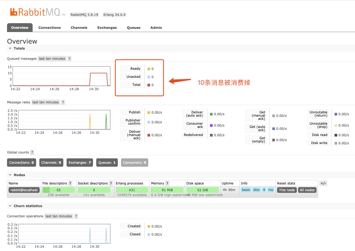The width and height of the screenshot is (355, 251).
Task: Select the Overview tab
Action: pyautogui.click(x=20, y=28)
